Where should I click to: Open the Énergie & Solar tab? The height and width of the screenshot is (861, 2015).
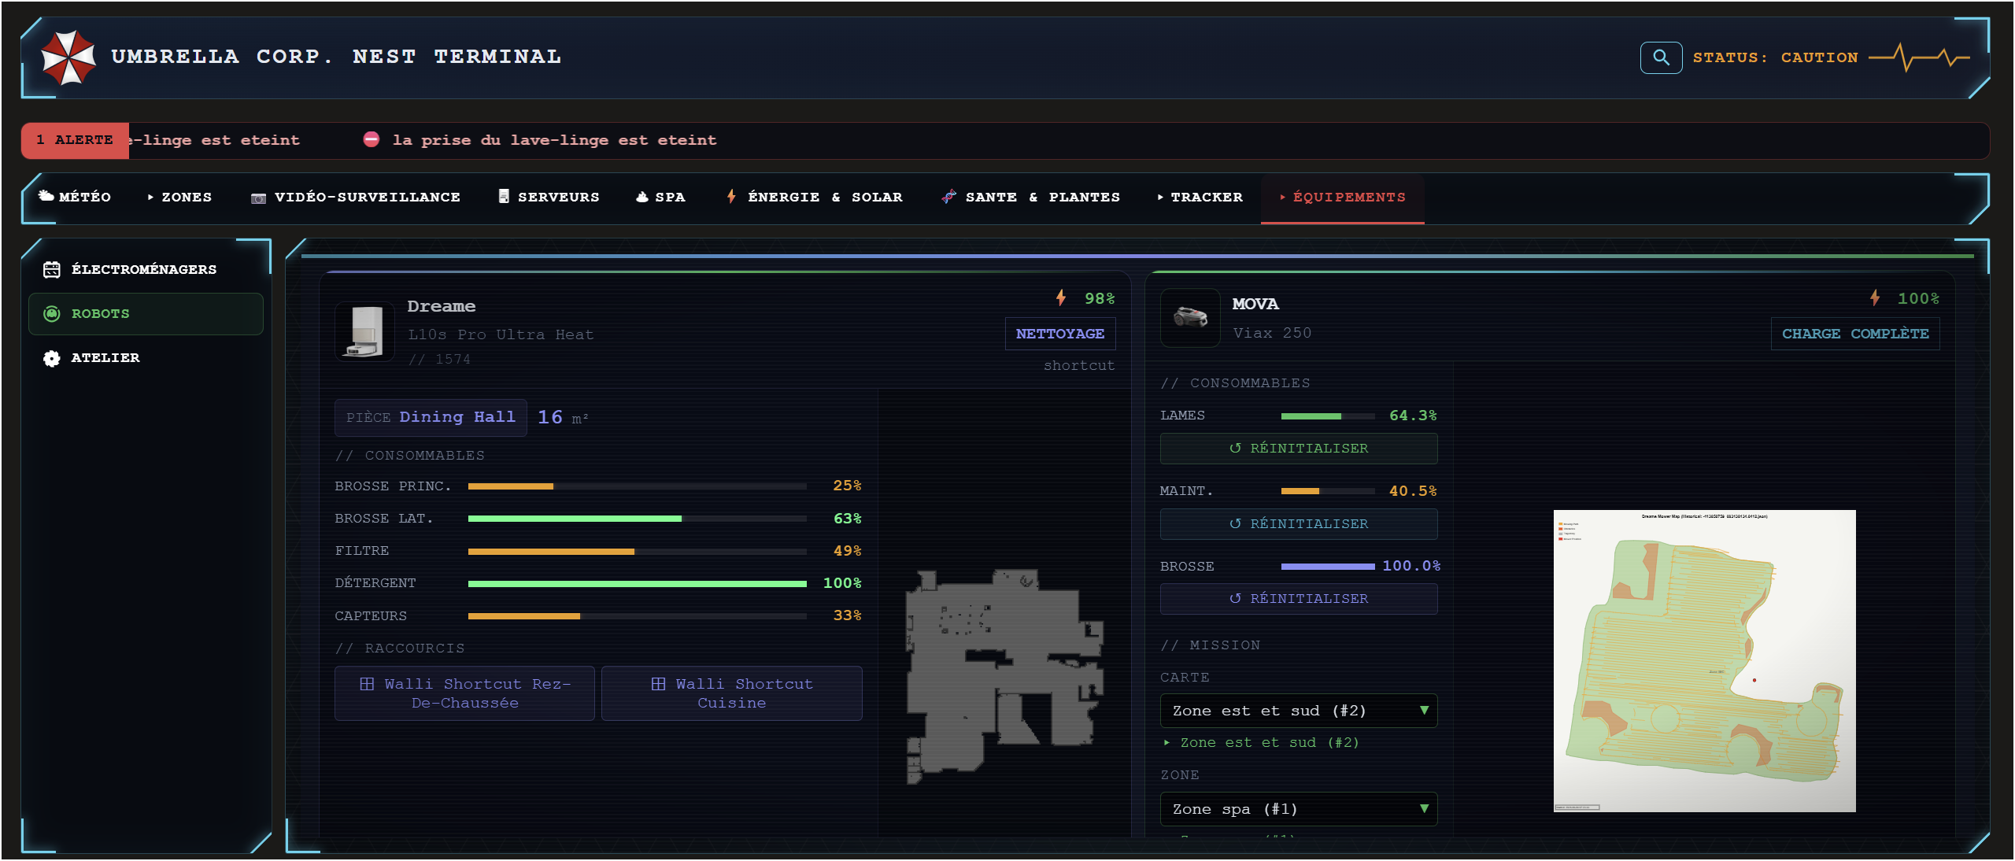pos(815,197)
